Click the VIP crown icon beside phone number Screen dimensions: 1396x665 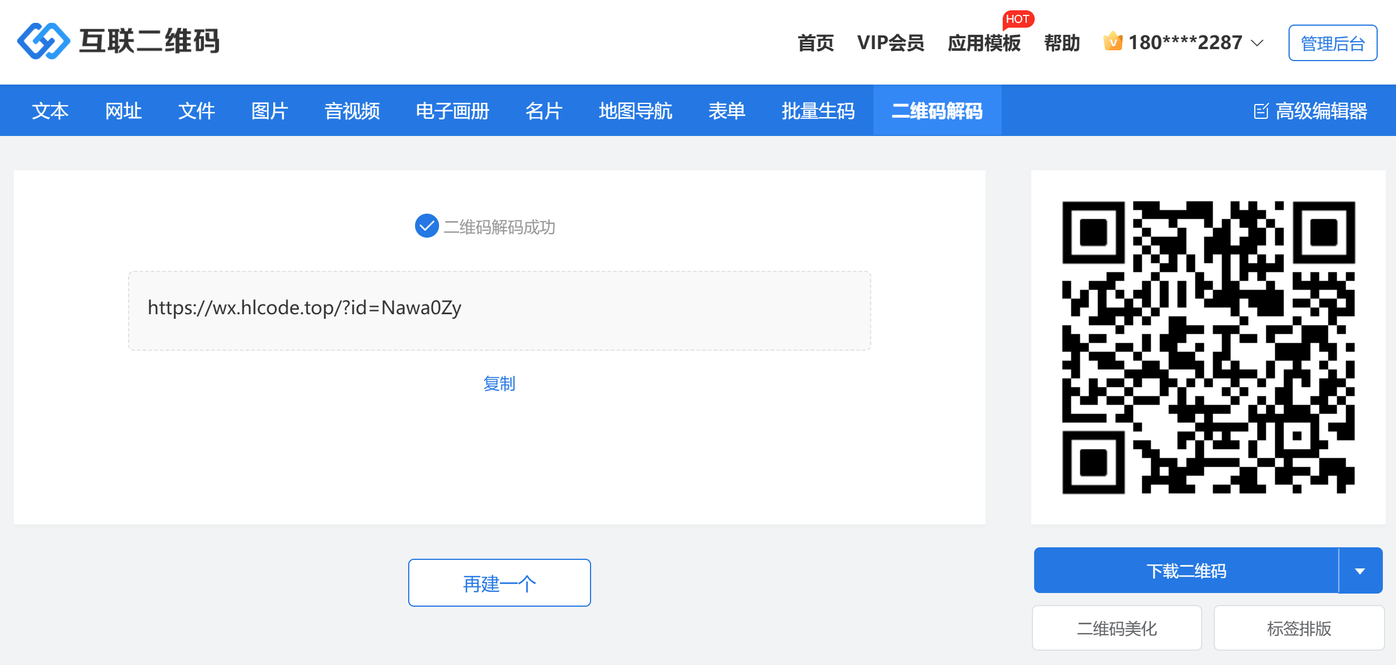(1112, 41)
